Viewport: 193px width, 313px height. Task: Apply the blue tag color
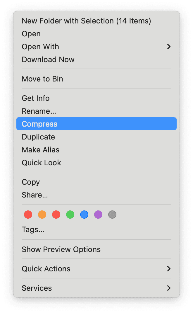[84, 215]
